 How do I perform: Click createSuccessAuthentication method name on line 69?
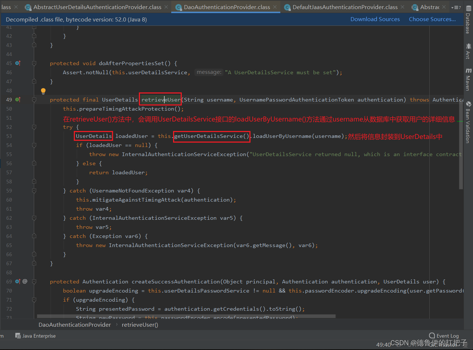coord(176,282)
